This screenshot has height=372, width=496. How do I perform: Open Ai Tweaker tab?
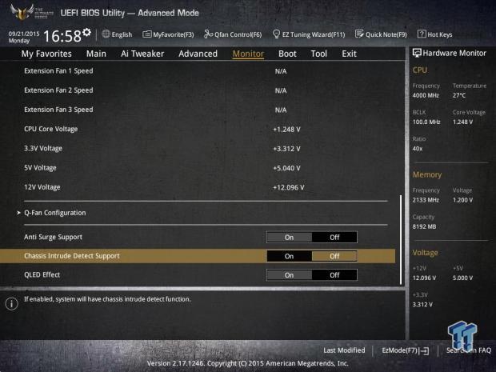tap(142, 54)
